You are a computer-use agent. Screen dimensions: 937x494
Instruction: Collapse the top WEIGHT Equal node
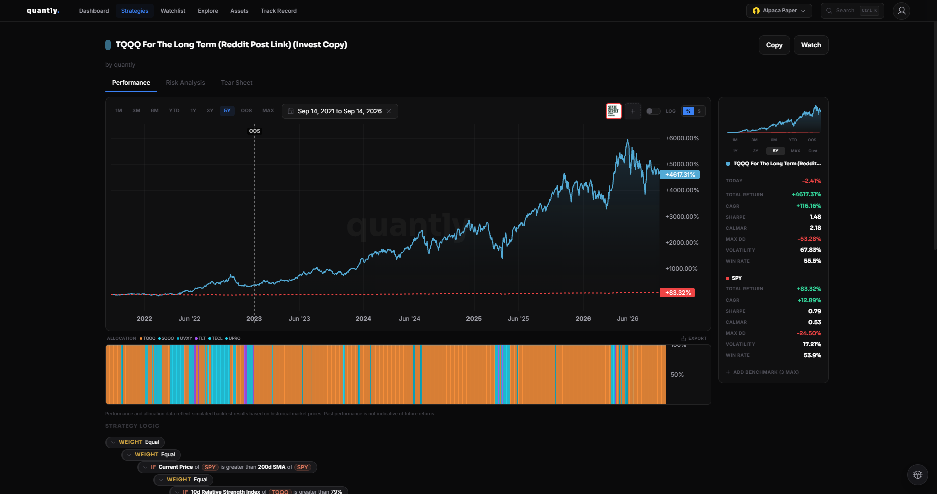(x=113, y=442)
